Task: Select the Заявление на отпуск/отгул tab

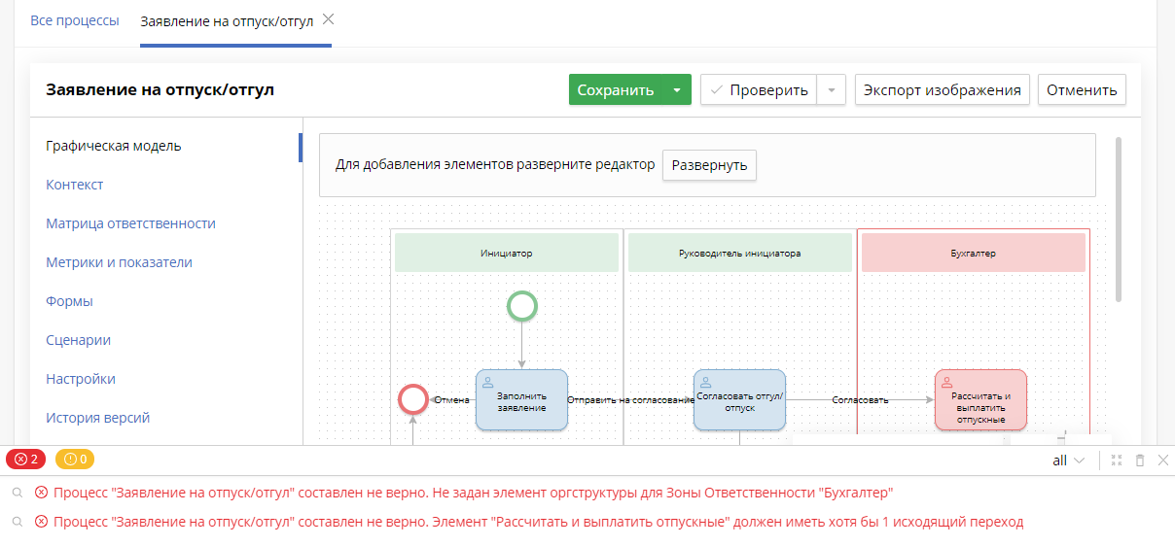Action: pyautogui.click(x=227, y=20)
